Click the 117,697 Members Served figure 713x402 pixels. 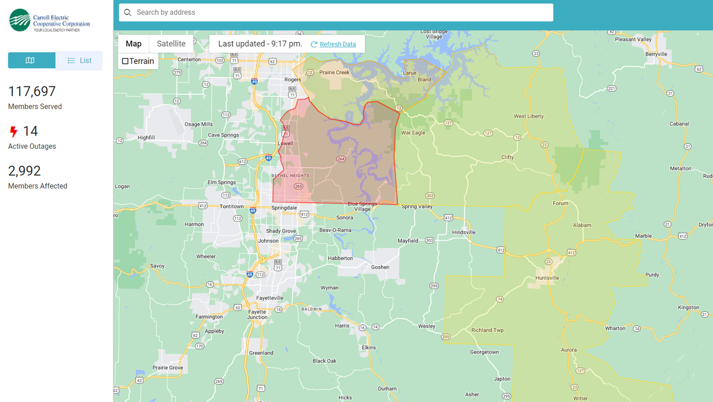tap(32, 91)
